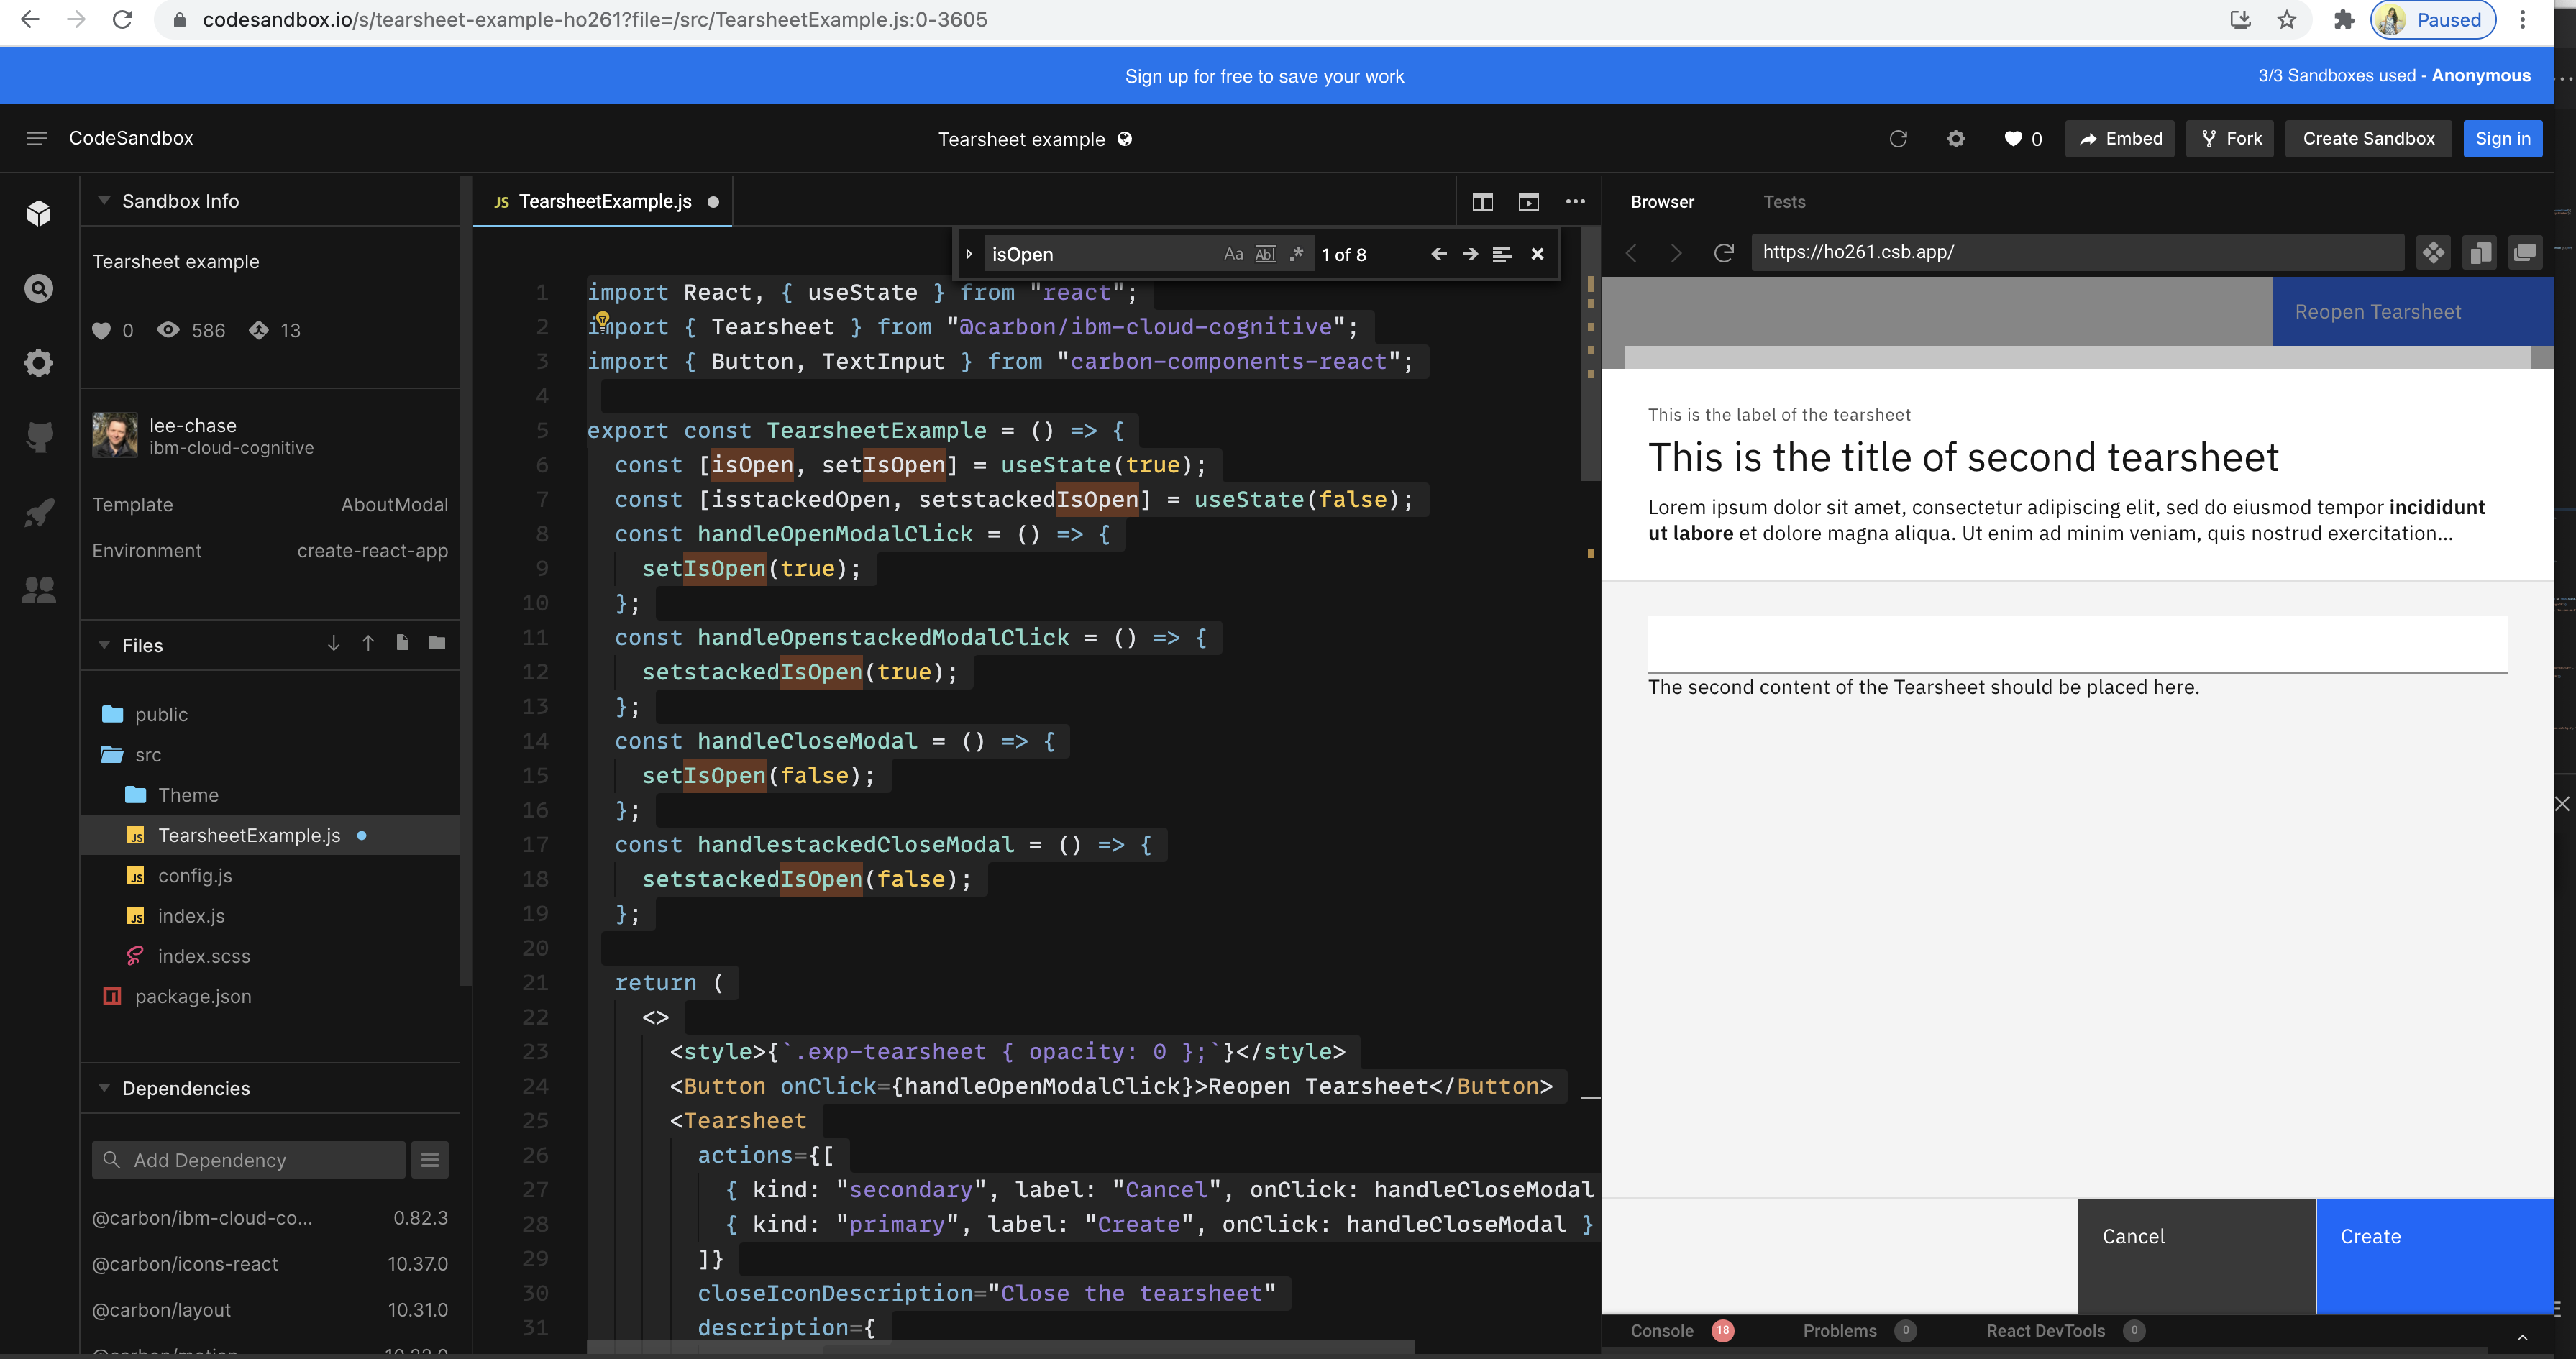Open the Explorer cube icon in sidebar

click(39, 213)
